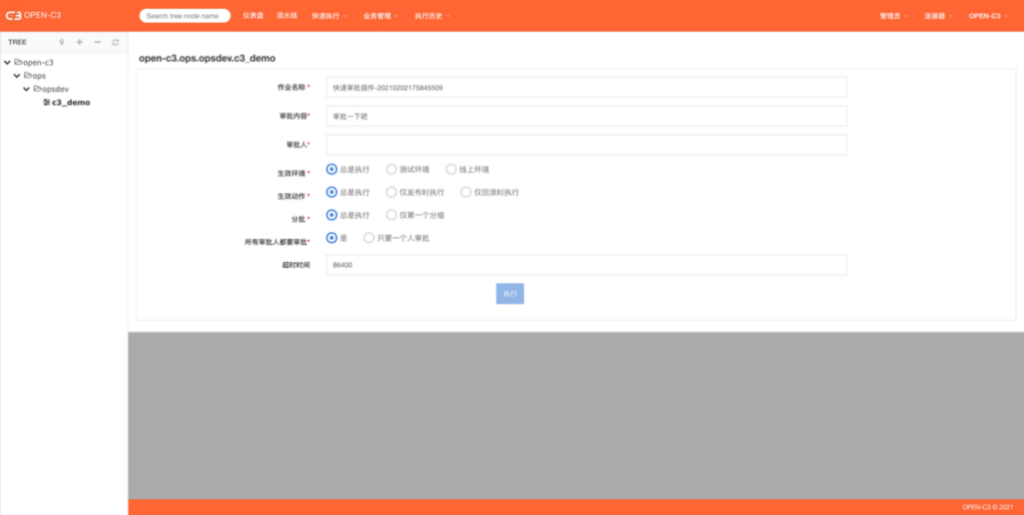Image resolution: width=1024 pixels, height=515 pixels.
Task: Click the blue 执行 button
Action: tap(510, 293)
